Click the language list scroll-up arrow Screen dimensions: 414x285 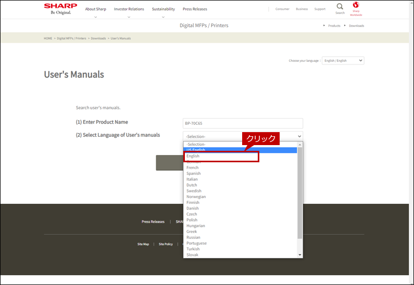click(300, 145)
